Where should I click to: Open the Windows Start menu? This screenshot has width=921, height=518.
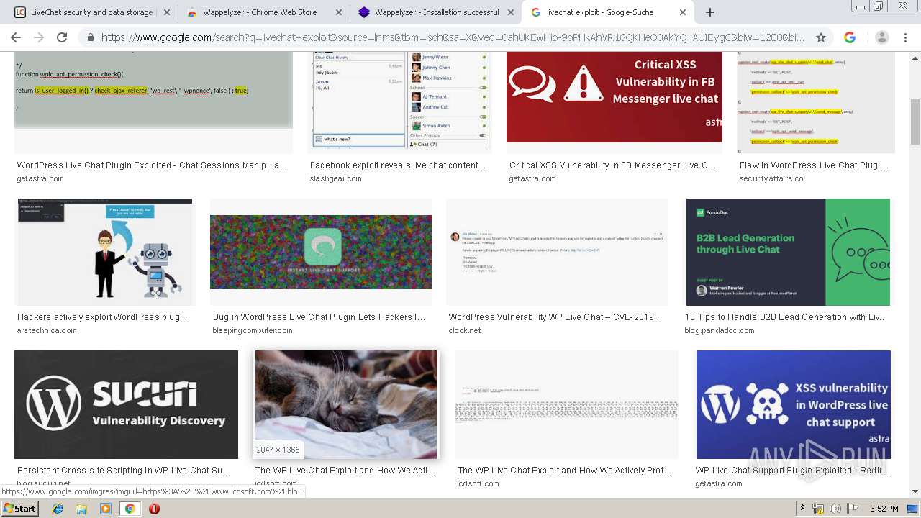click(20, 508)
